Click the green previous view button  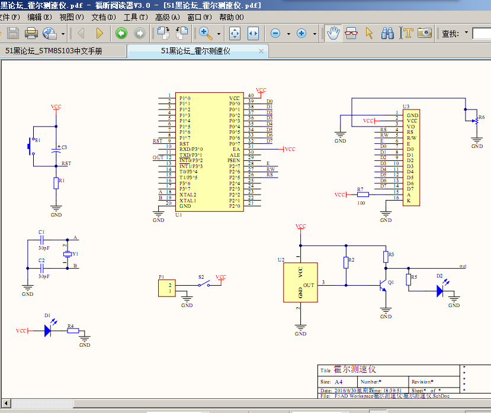[x=121, y=33]
